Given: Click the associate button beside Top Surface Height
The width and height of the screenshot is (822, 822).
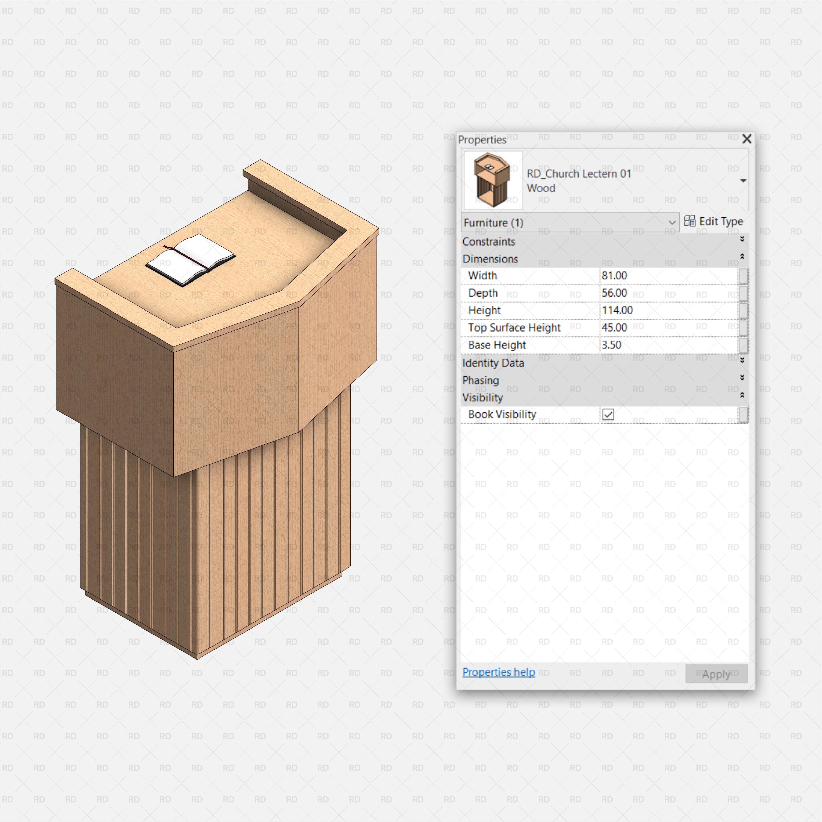Looking at the screenshot, I should tap(744, 328).
